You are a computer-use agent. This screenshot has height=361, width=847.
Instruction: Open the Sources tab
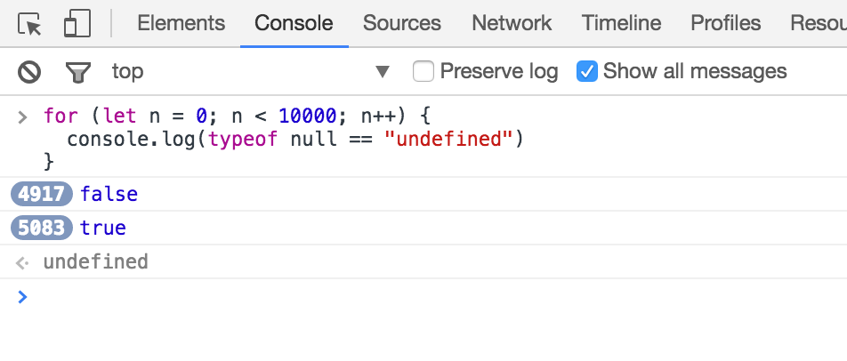pos(402,23)
